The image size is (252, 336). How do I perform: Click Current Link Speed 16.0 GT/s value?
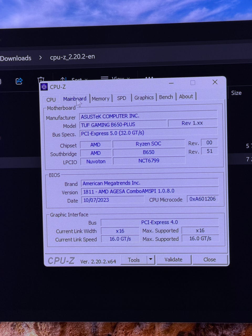[120, 239]
